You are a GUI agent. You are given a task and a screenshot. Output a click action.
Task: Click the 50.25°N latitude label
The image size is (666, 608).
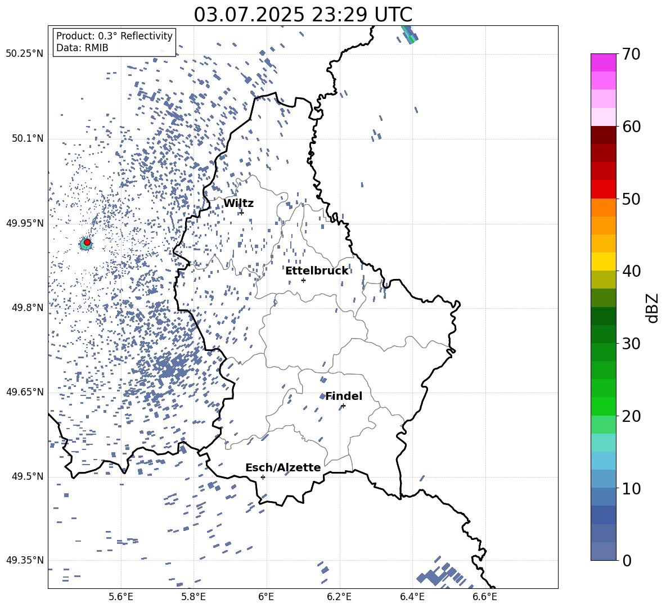(24, 54)
